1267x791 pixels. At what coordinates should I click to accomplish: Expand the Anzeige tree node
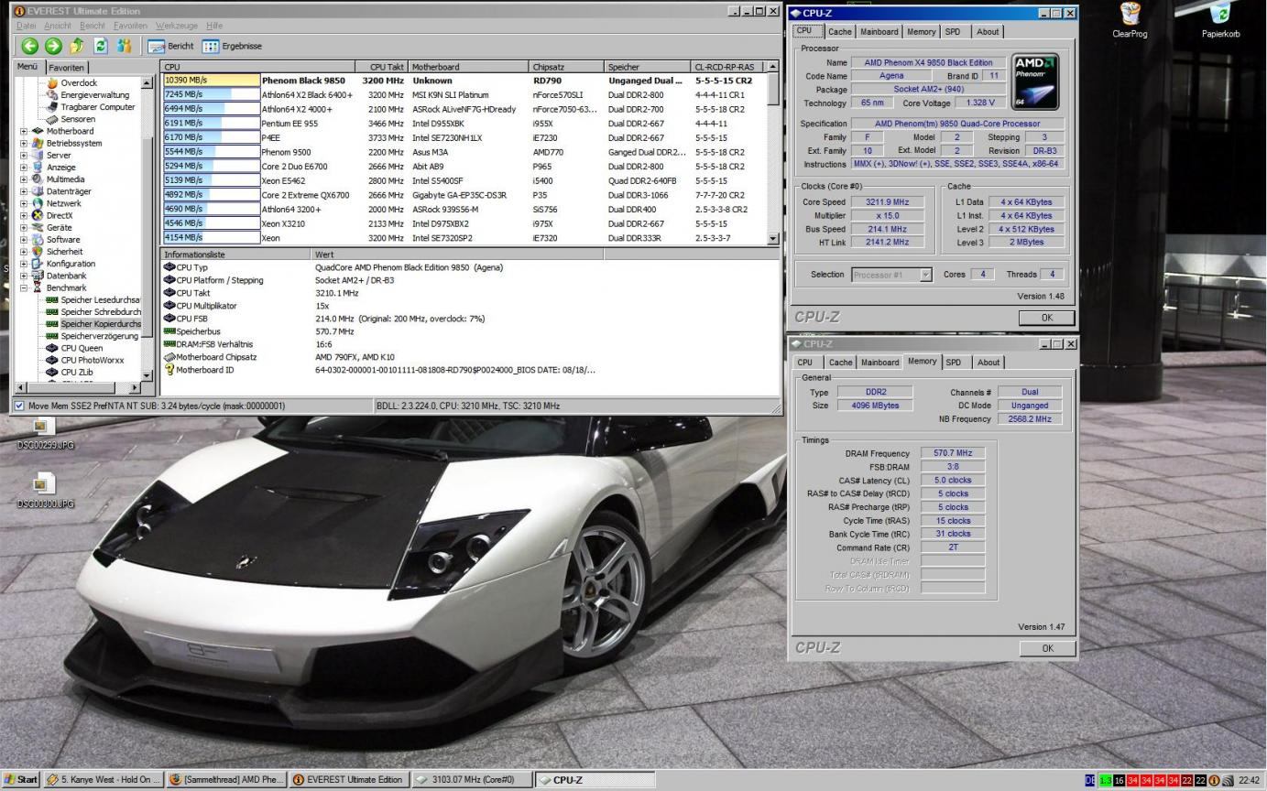[x=24, y=168]
